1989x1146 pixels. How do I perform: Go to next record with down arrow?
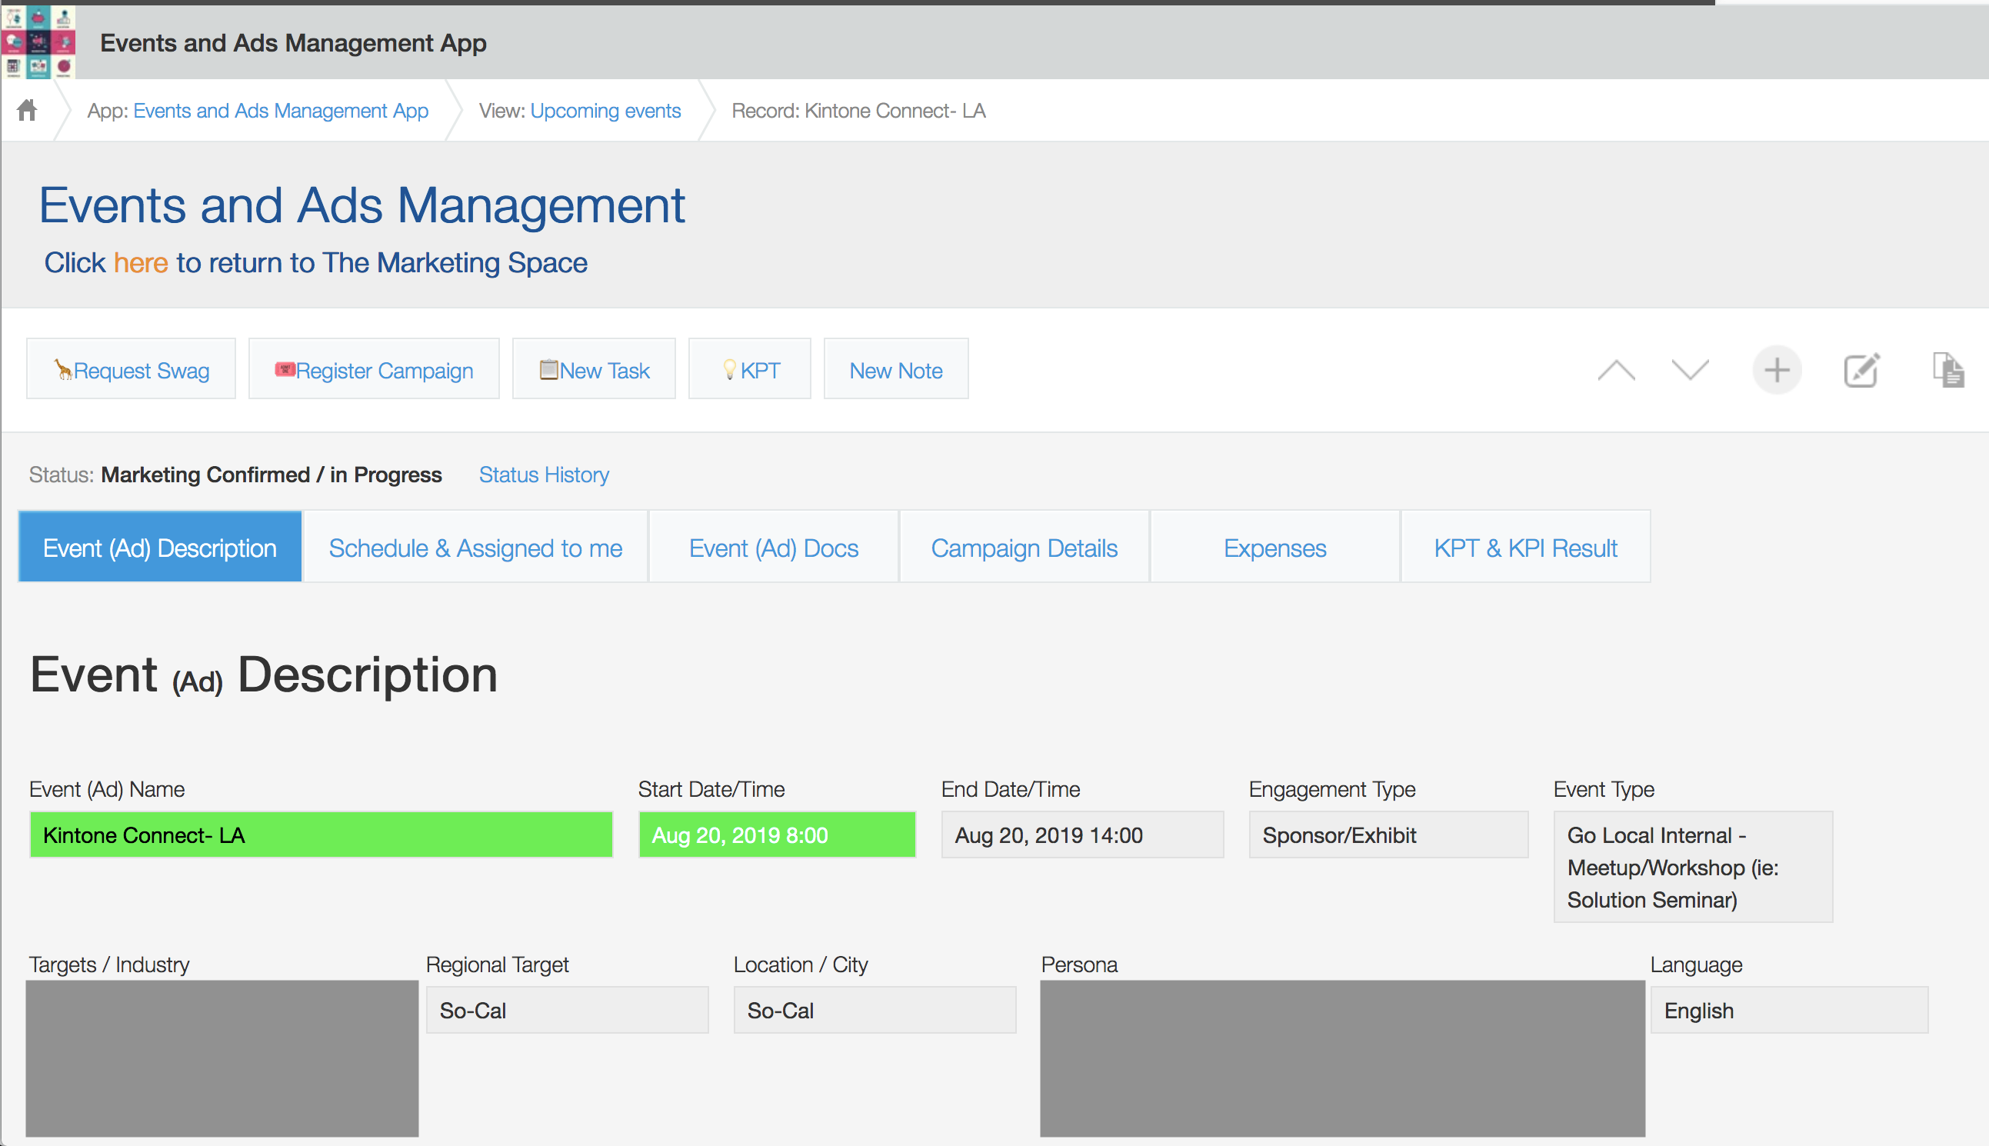1689,370
